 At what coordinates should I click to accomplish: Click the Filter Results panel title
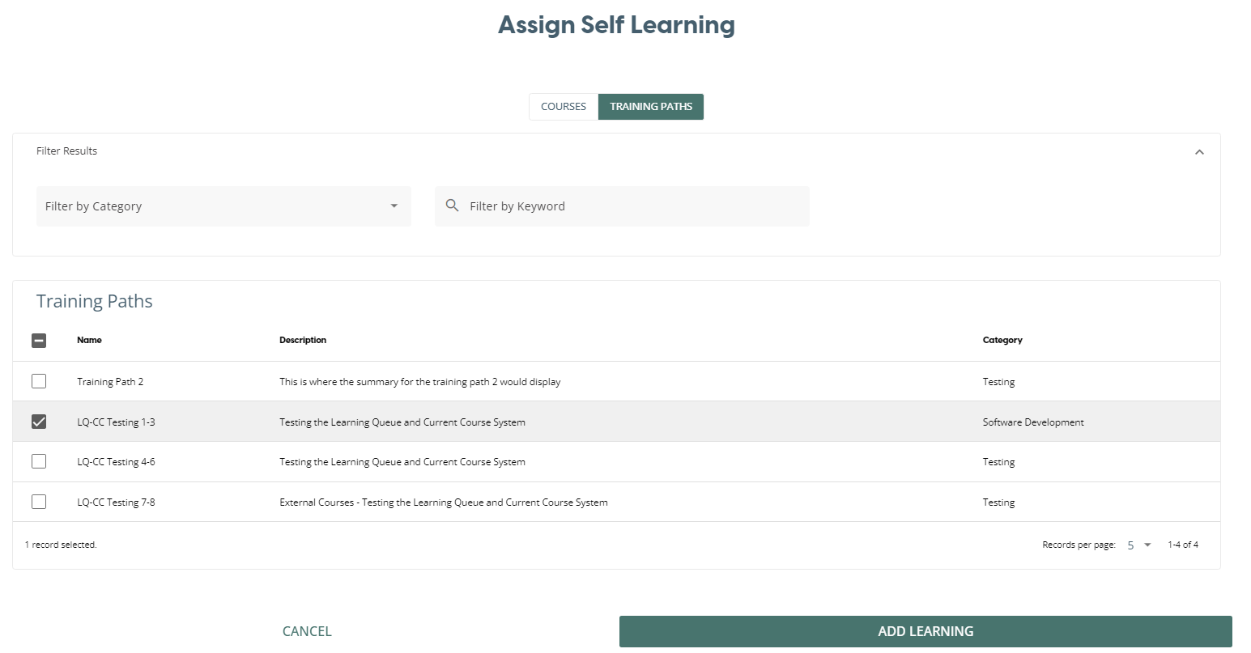pyautogui.click(x=66, y=151)
